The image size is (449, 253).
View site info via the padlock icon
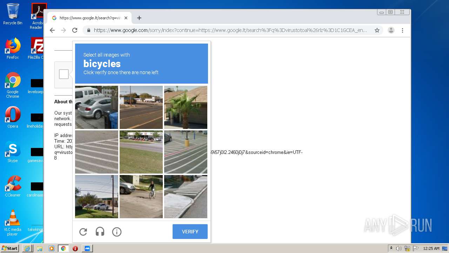tap(89, 30)
